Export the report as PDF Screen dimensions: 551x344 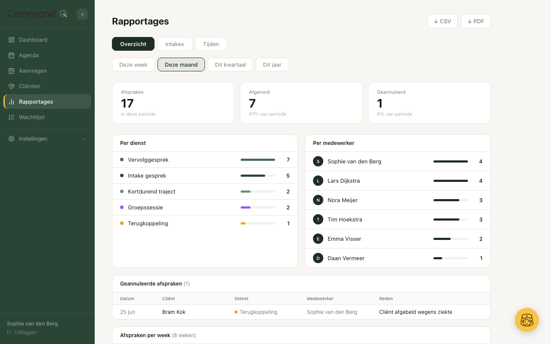coord(476,21)
